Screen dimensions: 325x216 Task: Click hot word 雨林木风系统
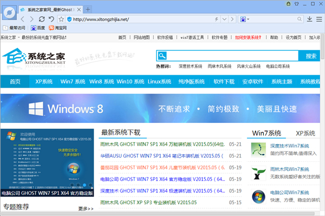click(x=219, y=66)
